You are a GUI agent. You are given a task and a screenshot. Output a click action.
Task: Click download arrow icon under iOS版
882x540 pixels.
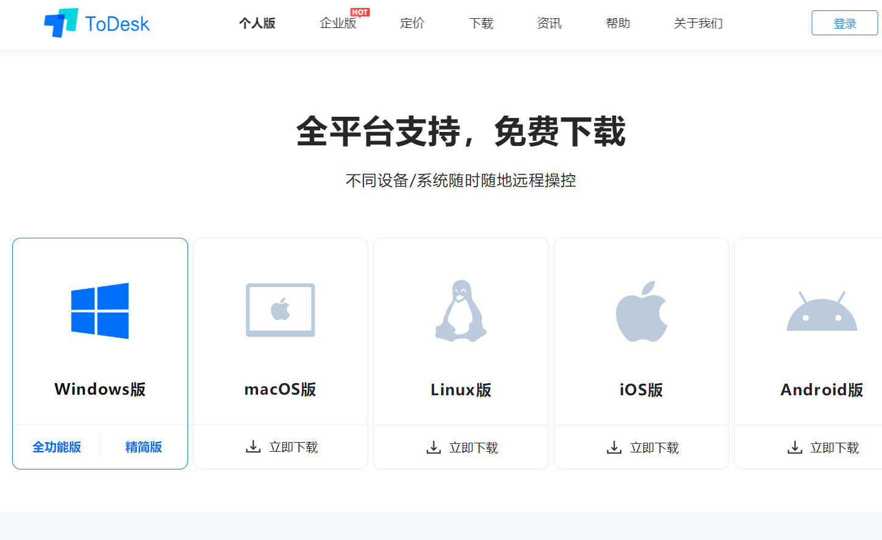(x=614, y=448)
